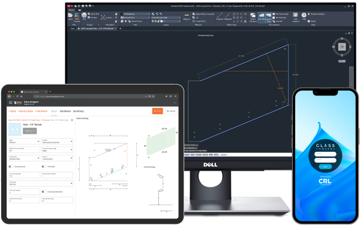Image resolution: width=360 pixels, height=225 pixels.
Task: Click the username field on phone login
Action: pos(325,154)
